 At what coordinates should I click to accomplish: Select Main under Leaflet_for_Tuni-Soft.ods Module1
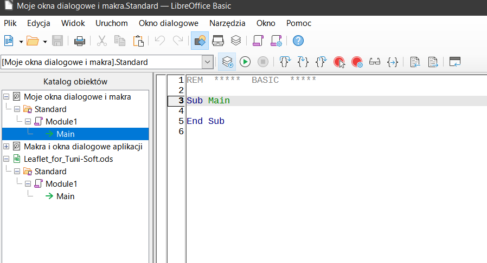65,196
